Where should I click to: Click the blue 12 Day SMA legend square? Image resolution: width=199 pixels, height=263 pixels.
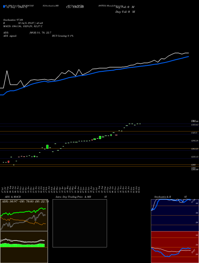click(x=4, y=6)
